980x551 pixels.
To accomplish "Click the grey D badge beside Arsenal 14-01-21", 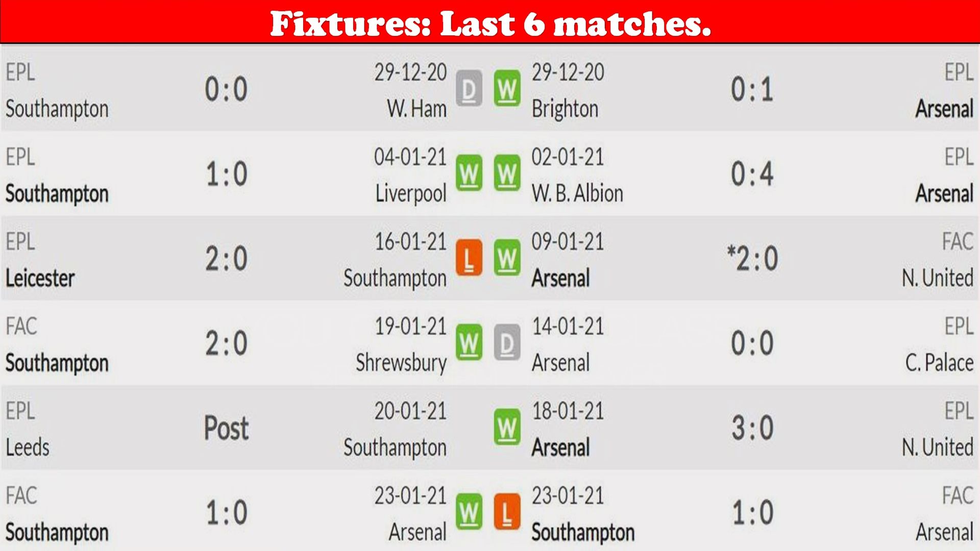I will (x=507, y=342).
